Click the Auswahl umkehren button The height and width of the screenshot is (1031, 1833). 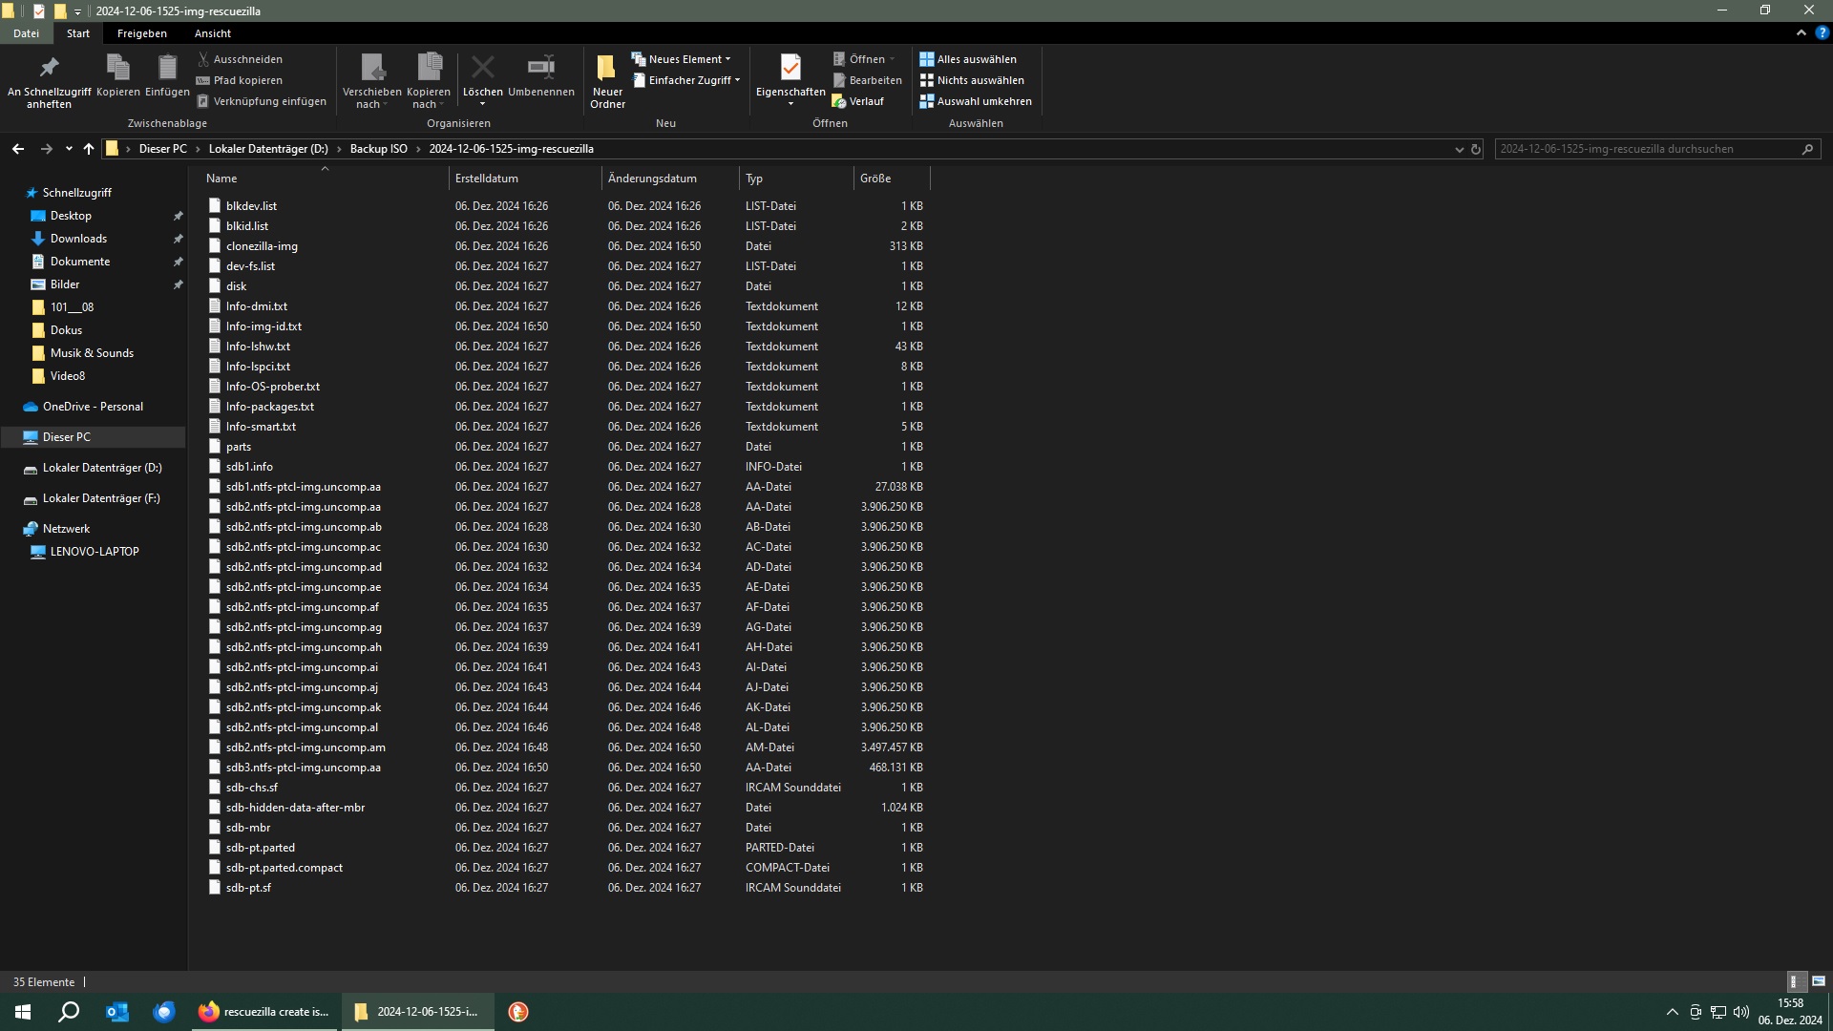983,101
